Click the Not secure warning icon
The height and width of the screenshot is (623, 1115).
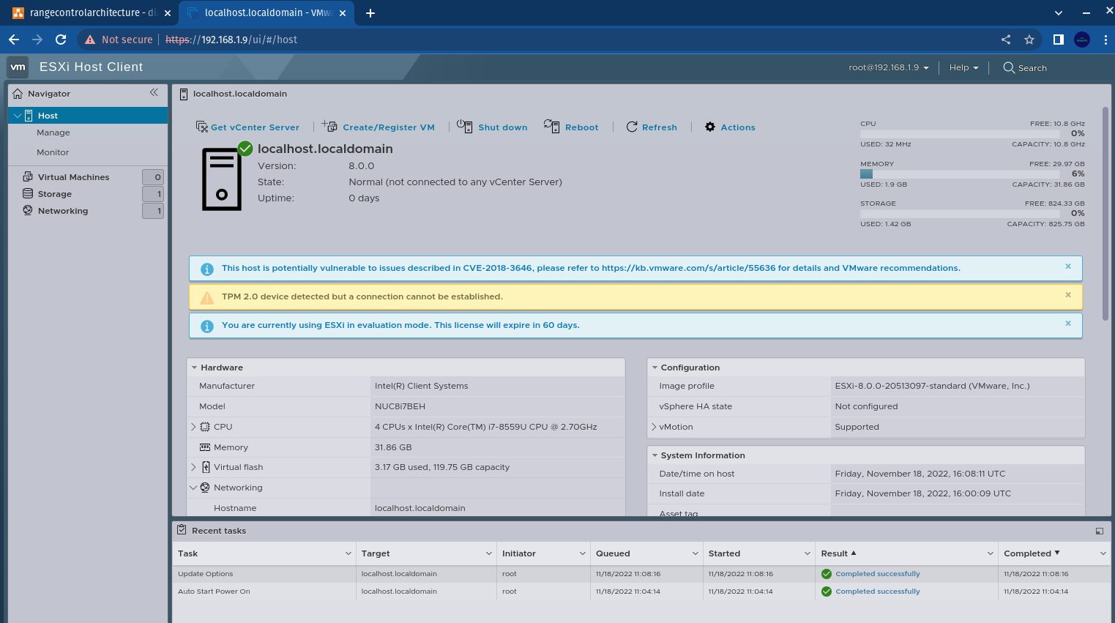click(x=90, y=40)
